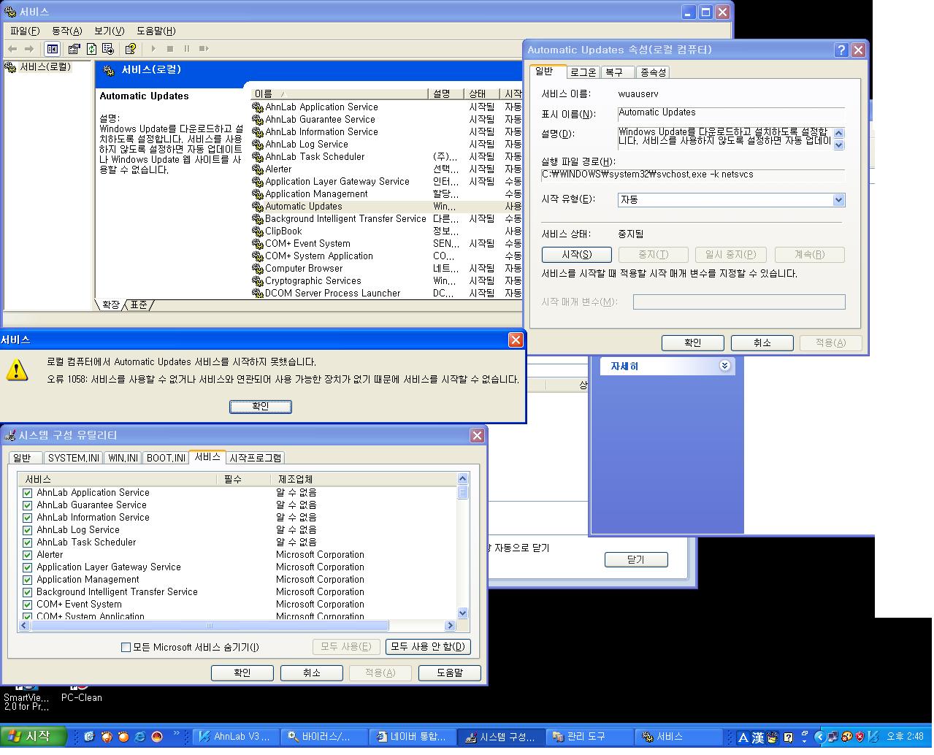Toggle Application Layer Gateway Service checkbox in msconfig
This screenshot has width=934, height=755.
click(x=28, y=567)
